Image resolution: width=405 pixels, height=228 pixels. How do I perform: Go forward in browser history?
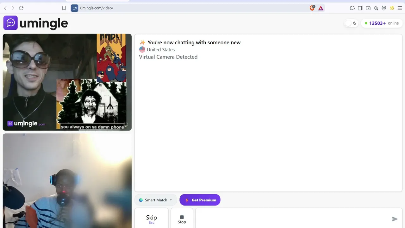pyautogui.click(x=13, y=8)
